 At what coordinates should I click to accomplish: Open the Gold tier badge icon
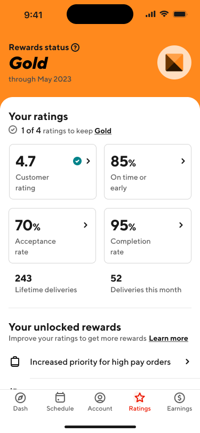click(x=174, y=62)
